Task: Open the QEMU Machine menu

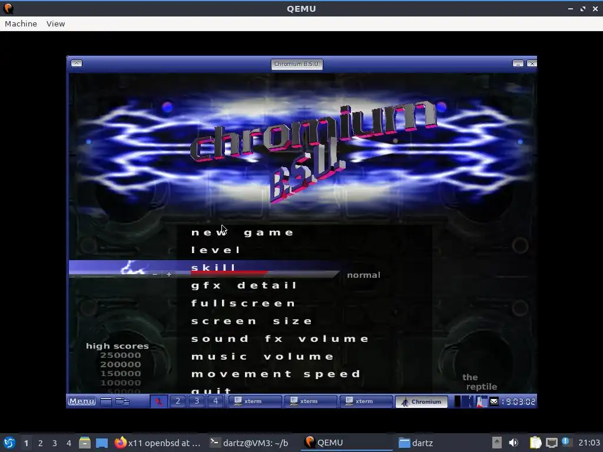Action: tap(21, 24)
